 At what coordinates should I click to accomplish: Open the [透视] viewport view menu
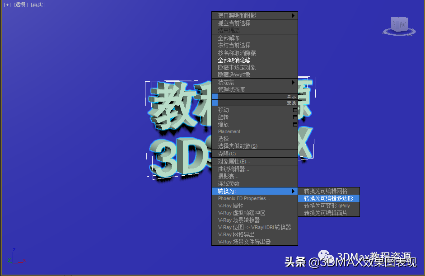(x=21, y=5)
